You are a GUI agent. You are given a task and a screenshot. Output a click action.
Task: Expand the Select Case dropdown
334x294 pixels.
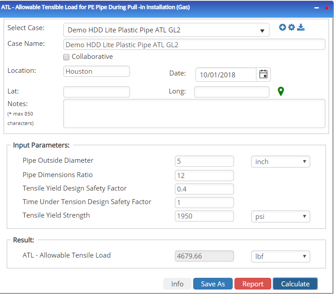coord(166,30)
